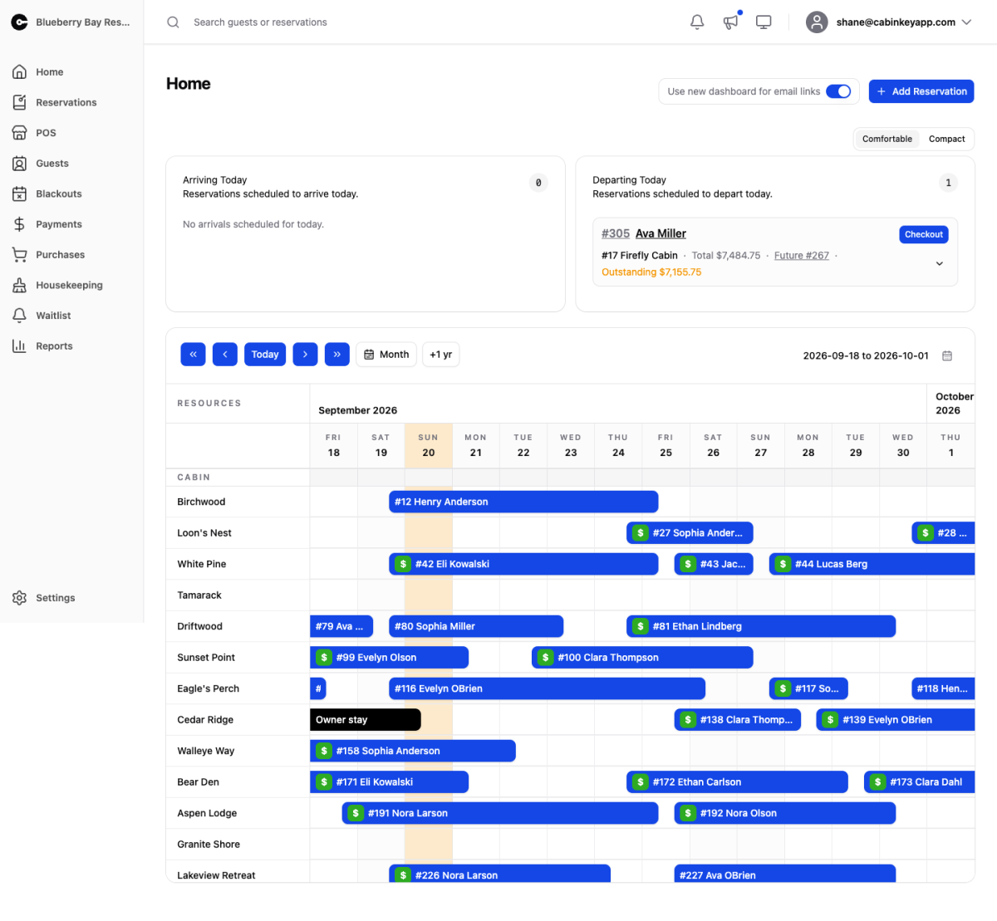
Task: Open the #12 Henry Anderson reservation bar
Action: click(x=523, y=502)
